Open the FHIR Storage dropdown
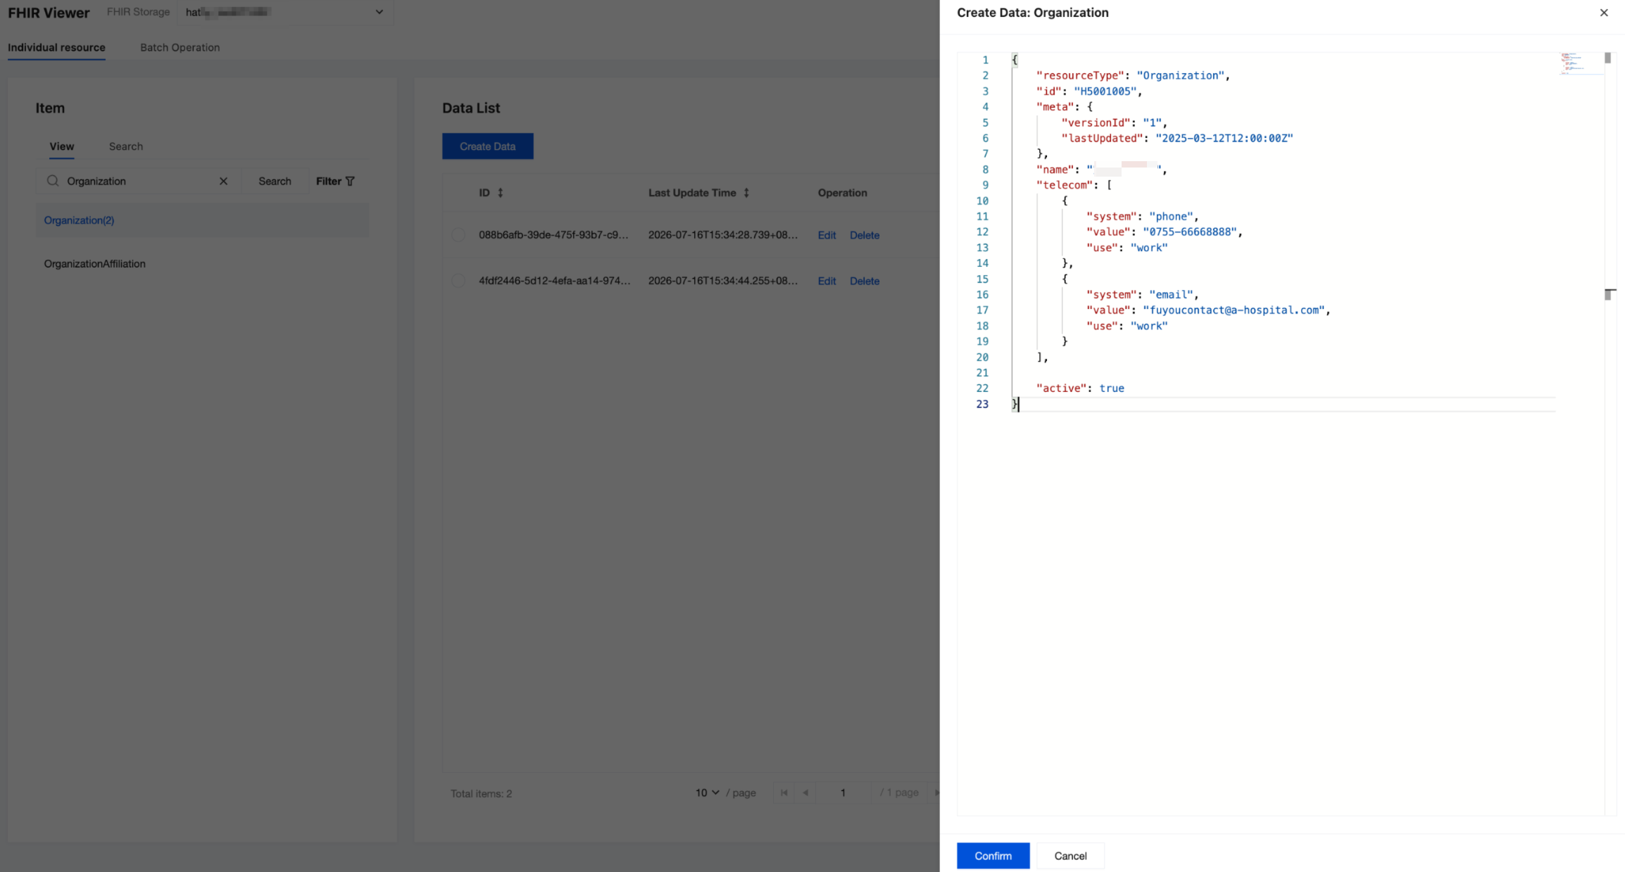 (x=285, y=12)
